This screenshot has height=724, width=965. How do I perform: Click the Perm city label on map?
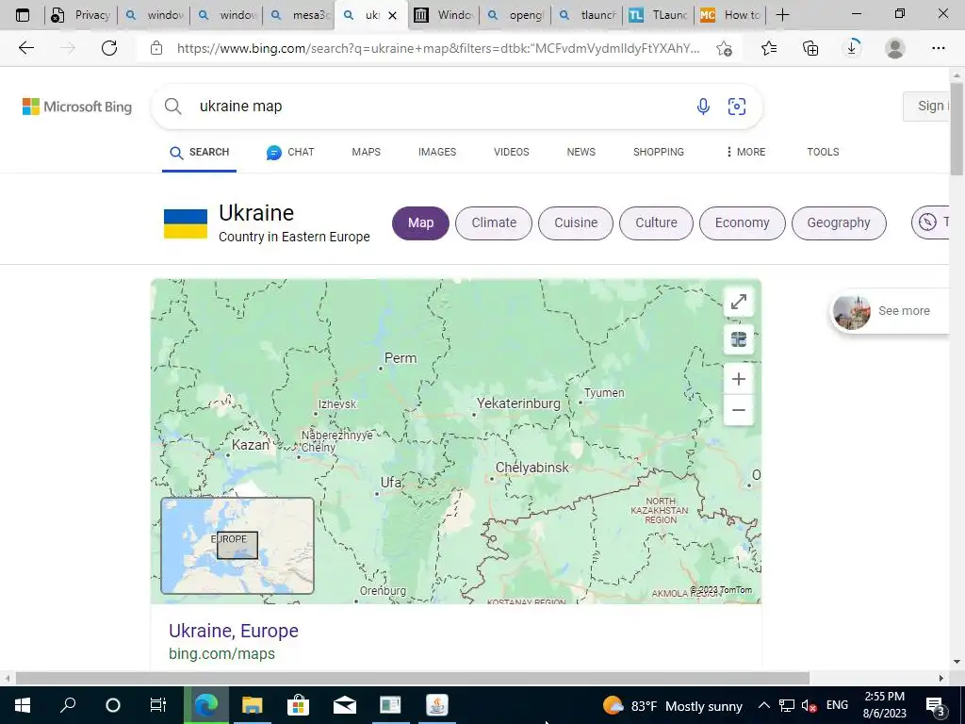400,357
